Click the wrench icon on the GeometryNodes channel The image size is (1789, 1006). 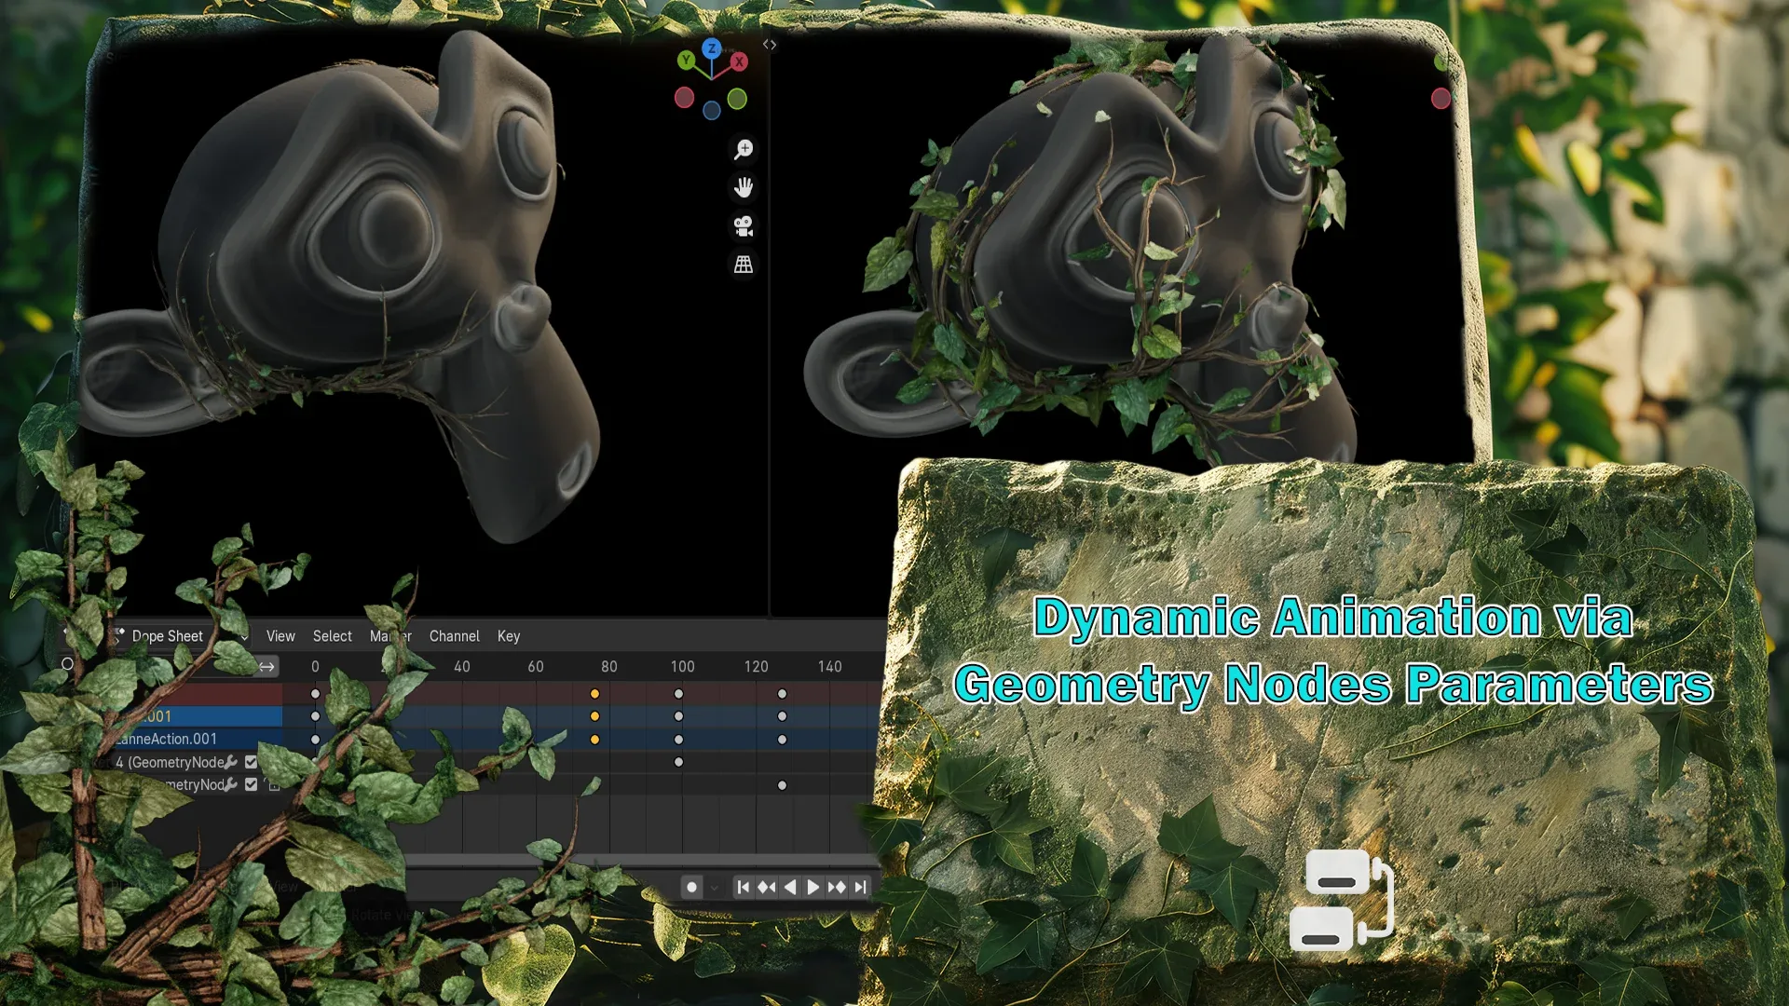tap(230, 763)
